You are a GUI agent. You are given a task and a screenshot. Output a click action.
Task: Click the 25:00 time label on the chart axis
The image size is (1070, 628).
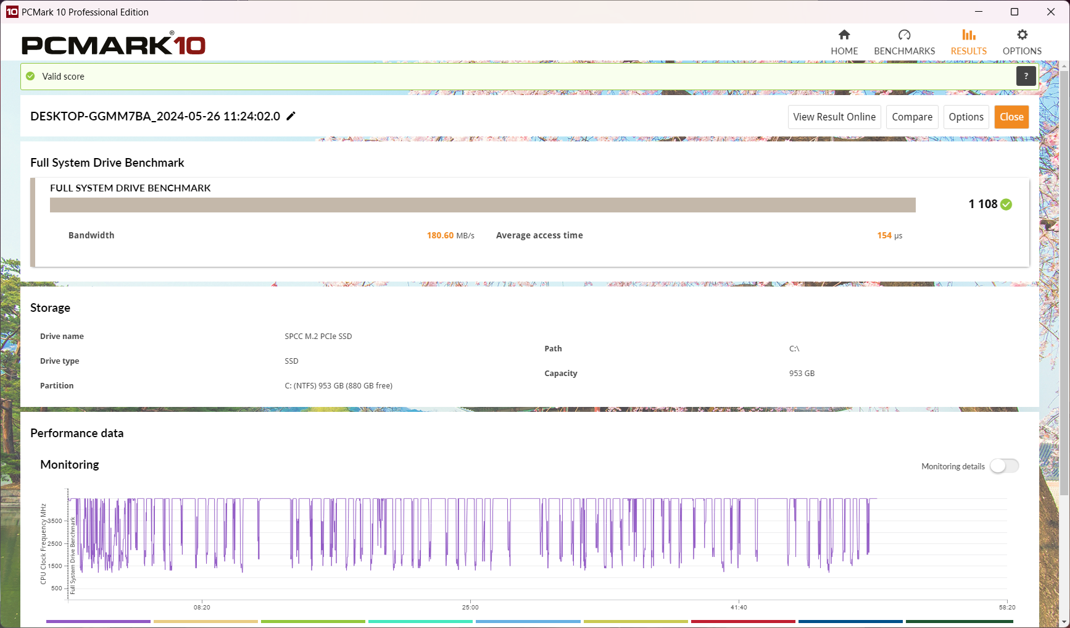pyautogui.click(x=470, y=608)
